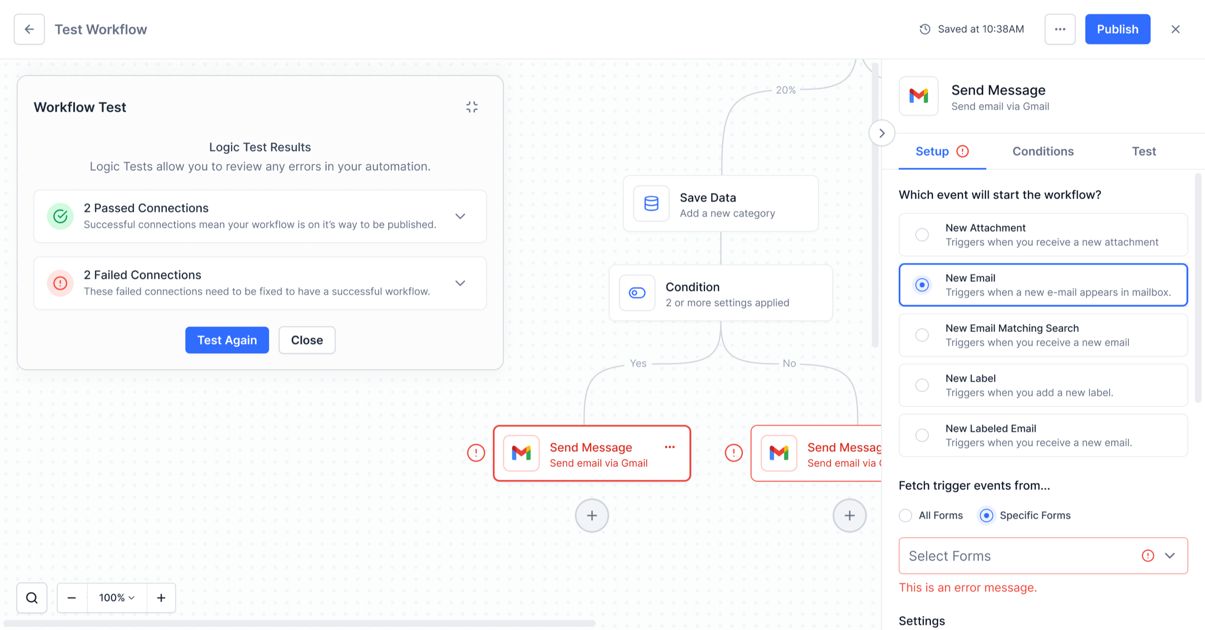Select the New Email trigger option

(1043, 285)
